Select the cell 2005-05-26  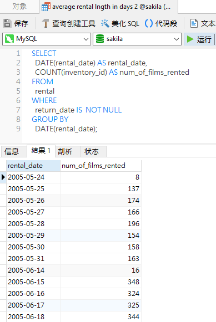pos(33,201)
